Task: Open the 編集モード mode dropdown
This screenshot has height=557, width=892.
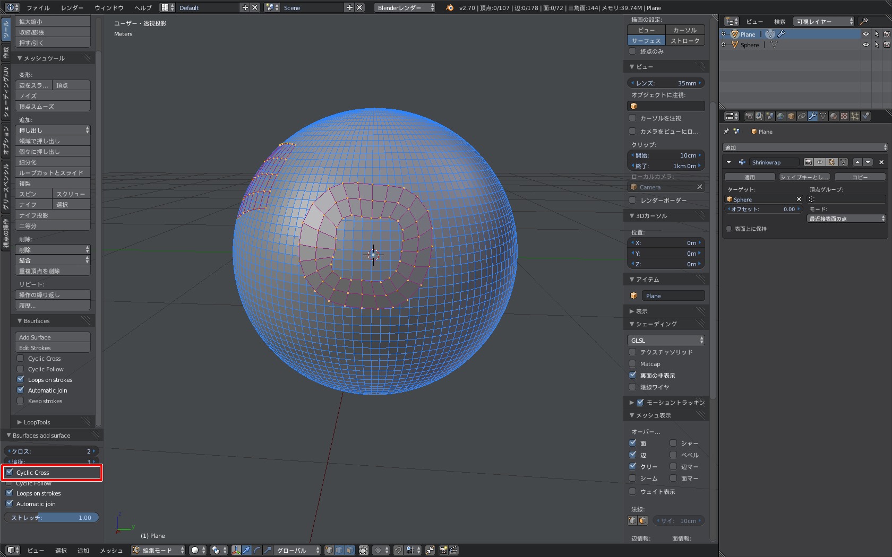Action: click(x=158, y=550)
